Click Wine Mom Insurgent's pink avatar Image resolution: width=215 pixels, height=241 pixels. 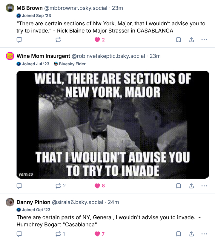[x=10, y=56]
